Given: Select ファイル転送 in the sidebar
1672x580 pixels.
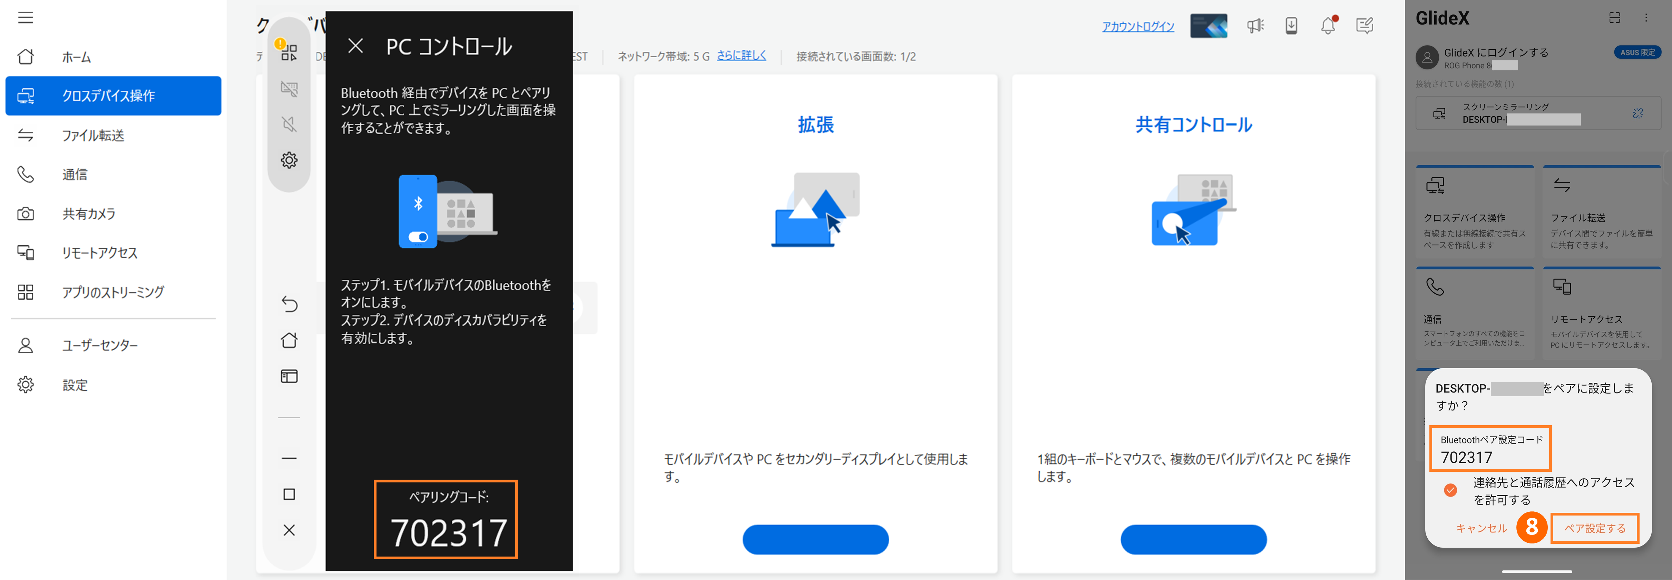Looking at the screenshot, I should (93, 135).
